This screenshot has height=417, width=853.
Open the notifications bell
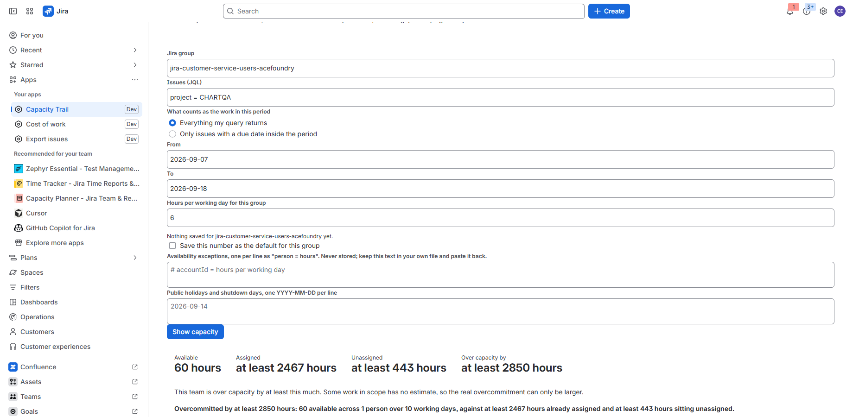point(790,11)
